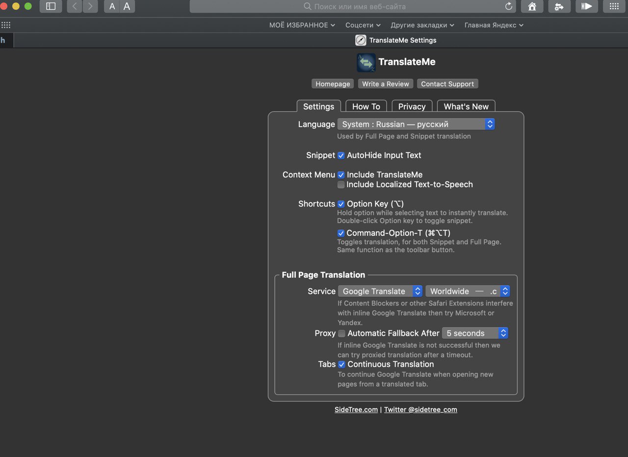628x457 pixels.
Task: Open the Twitter @sidetree_com link
Action: click(x=420, y=410)
